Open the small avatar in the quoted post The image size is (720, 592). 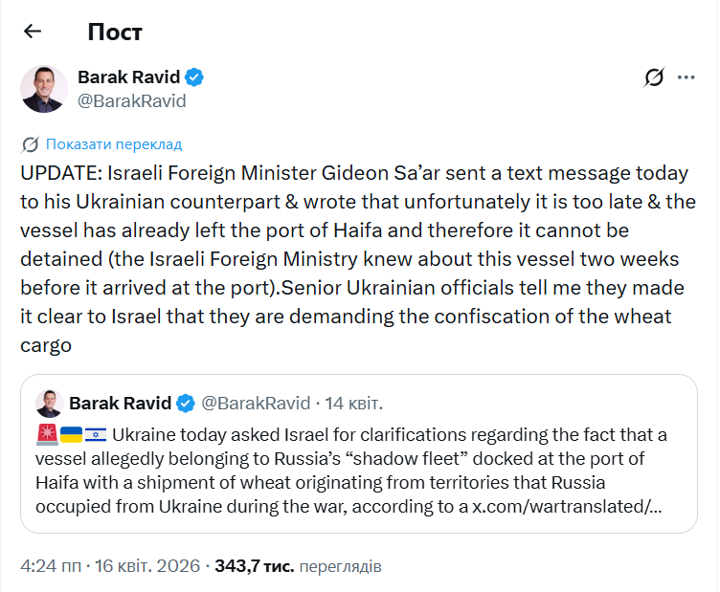point(50,403)
